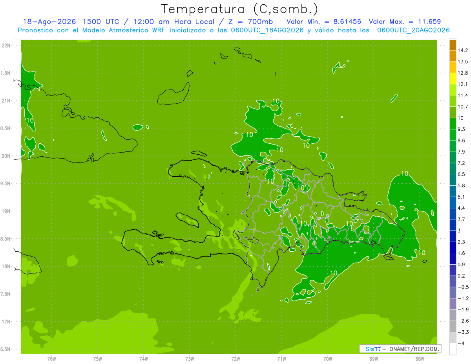
Task: Click color bar value "7.2"
Action: (462, 163)
